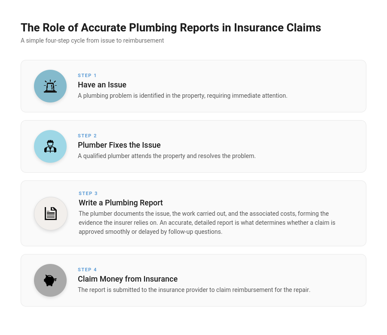Image resolution: width=387 pixels, height=335 pixels.
Task: Click the four-step cycle subtitle text
Action: 92,40
